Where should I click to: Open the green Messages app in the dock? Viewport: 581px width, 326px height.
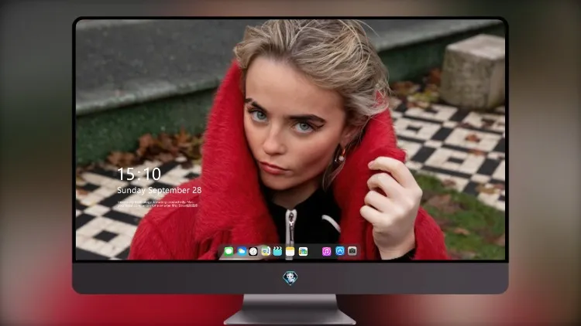229,251
